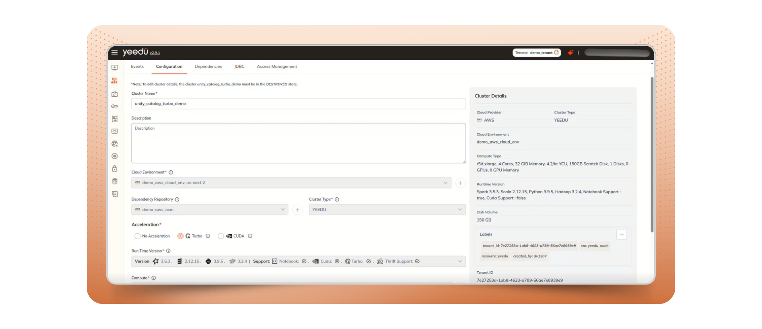Switch to the Events tab
762x329 pixels.
click(x=137, y=66)
